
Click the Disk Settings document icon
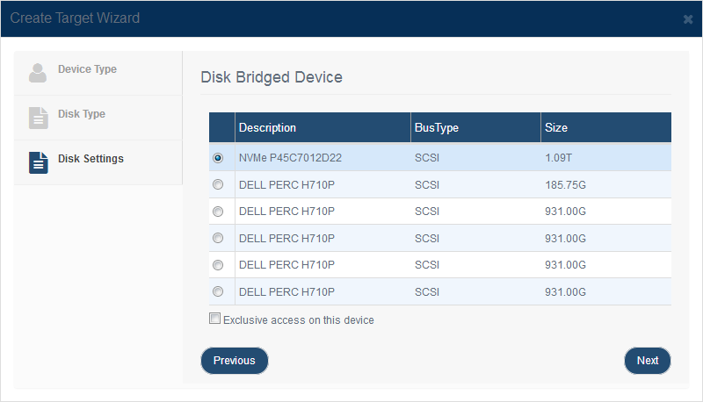click(38, 162)
